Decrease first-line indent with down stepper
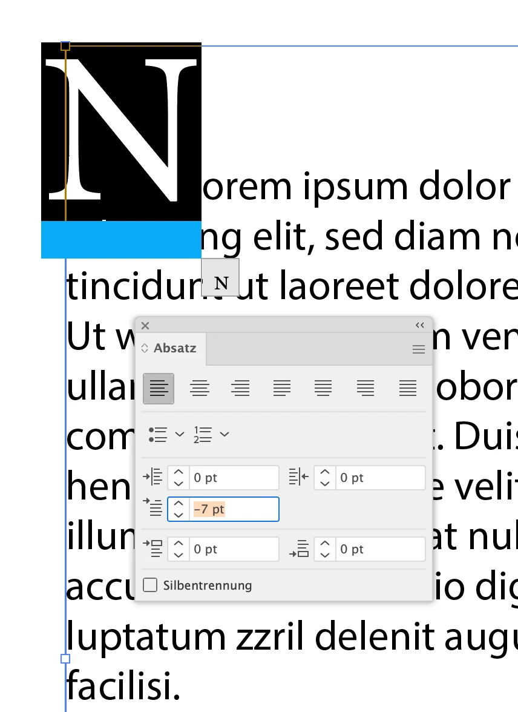Screen dimensions: 518x712 179,515
